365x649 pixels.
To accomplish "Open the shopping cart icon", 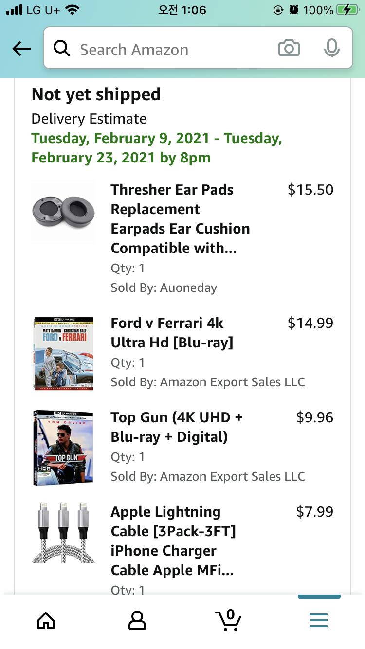I will pos(228,620).
